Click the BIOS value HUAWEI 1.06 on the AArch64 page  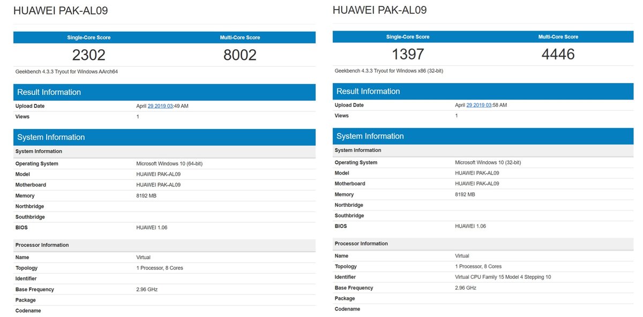tap(152, 228)
